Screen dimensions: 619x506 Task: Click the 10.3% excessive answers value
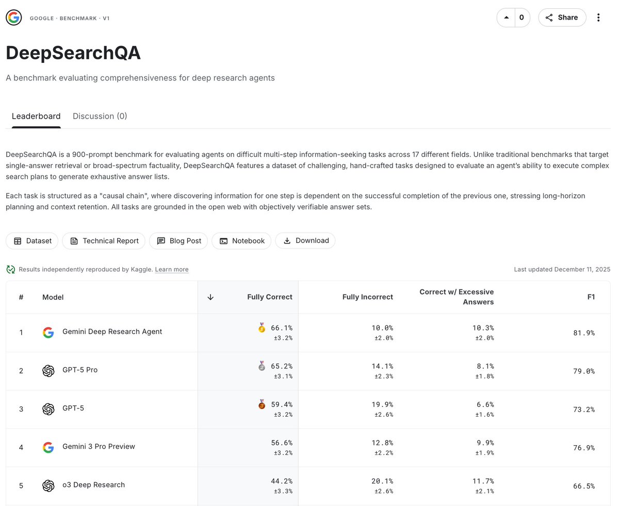483,328
